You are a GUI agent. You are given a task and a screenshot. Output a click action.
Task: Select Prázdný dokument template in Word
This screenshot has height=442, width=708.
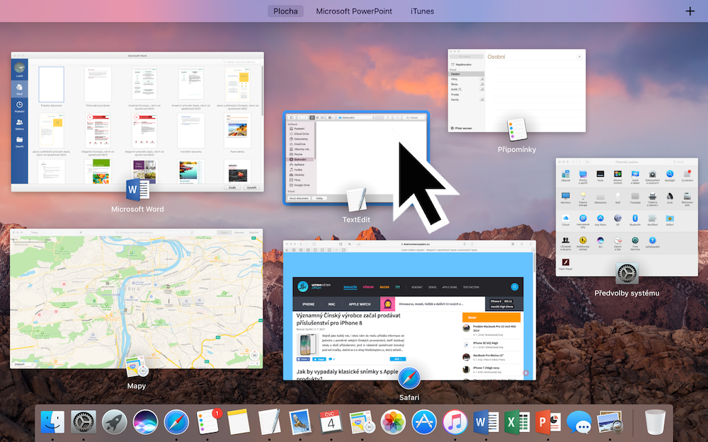52,86
